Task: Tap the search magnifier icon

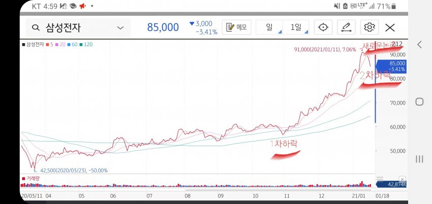Action: (35, 27)
